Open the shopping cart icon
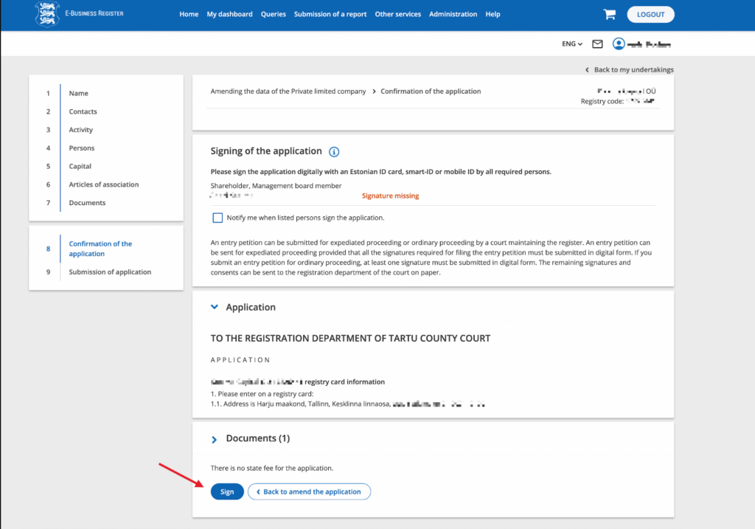 click(609, 14)
